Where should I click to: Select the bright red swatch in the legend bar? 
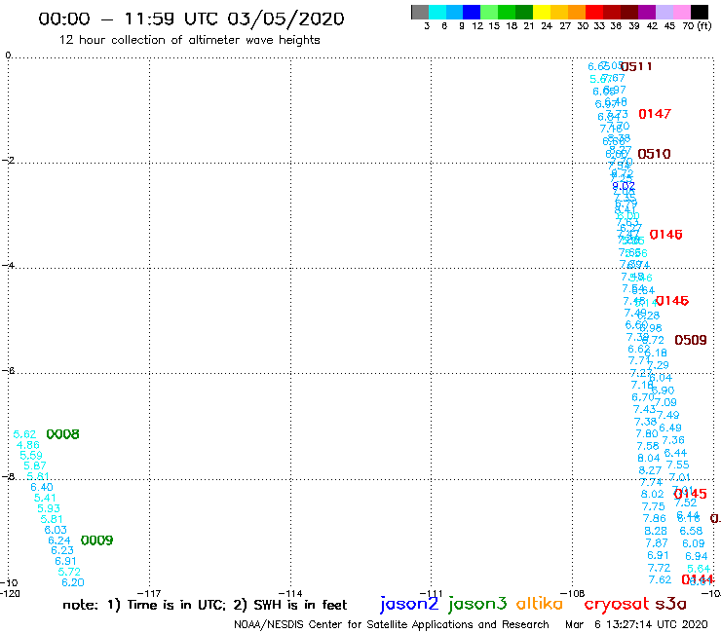coord(594,12)
